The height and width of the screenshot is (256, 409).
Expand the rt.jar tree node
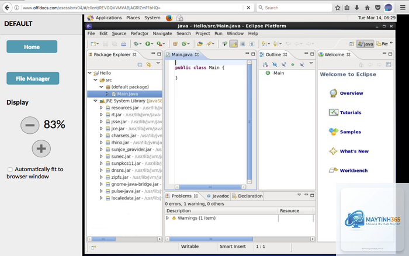101,115
